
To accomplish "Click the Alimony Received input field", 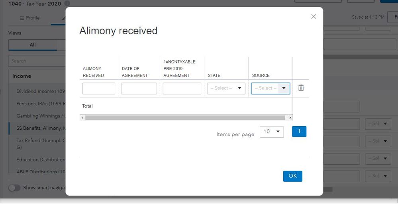I will pyautogui.click(x=98, y=89).
